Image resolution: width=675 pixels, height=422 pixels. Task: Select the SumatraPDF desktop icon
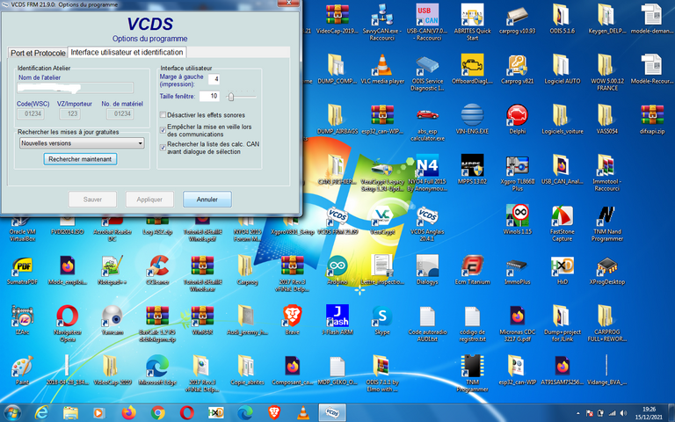pyautogui.click(x=22, y=271)
